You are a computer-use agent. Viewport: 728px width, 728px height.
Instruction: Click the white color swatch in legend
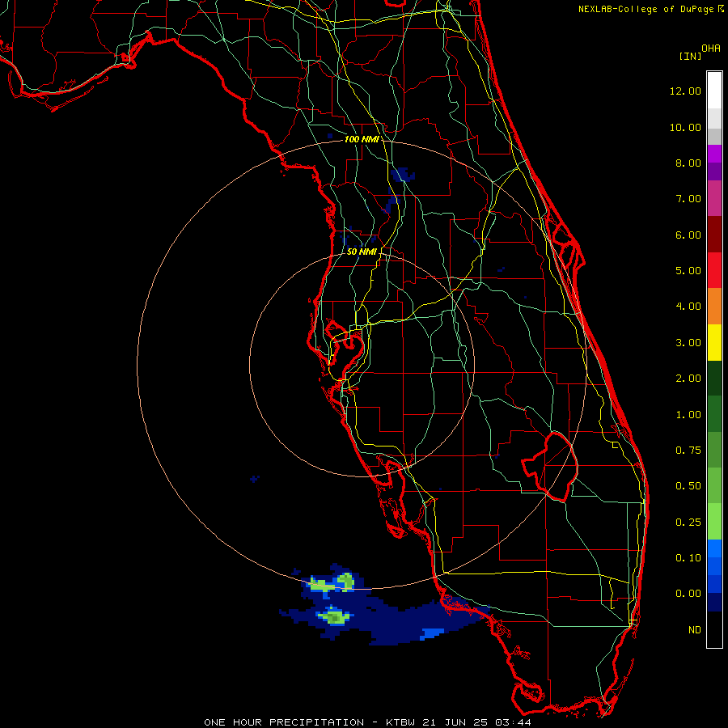[714, 91]
